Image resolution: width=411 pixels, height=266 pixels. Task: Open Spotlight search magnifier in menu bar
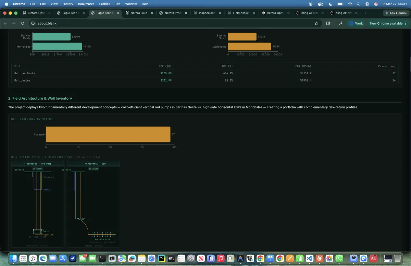pyautogui.click(x=358, y=4)
